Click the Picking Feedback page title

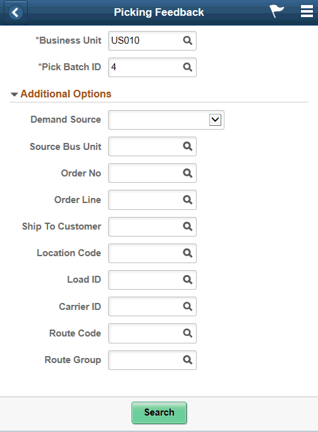tap(159, 13)
